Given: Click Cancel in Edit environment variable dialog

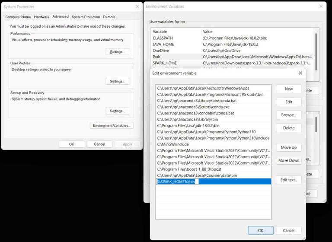Looking at the screenshot, I should click(x=289, y=230).
